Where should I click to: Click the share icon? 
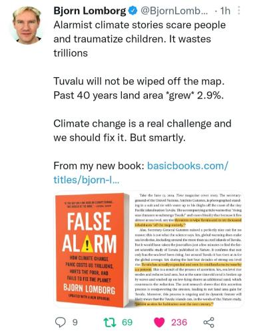pos(209,322)
